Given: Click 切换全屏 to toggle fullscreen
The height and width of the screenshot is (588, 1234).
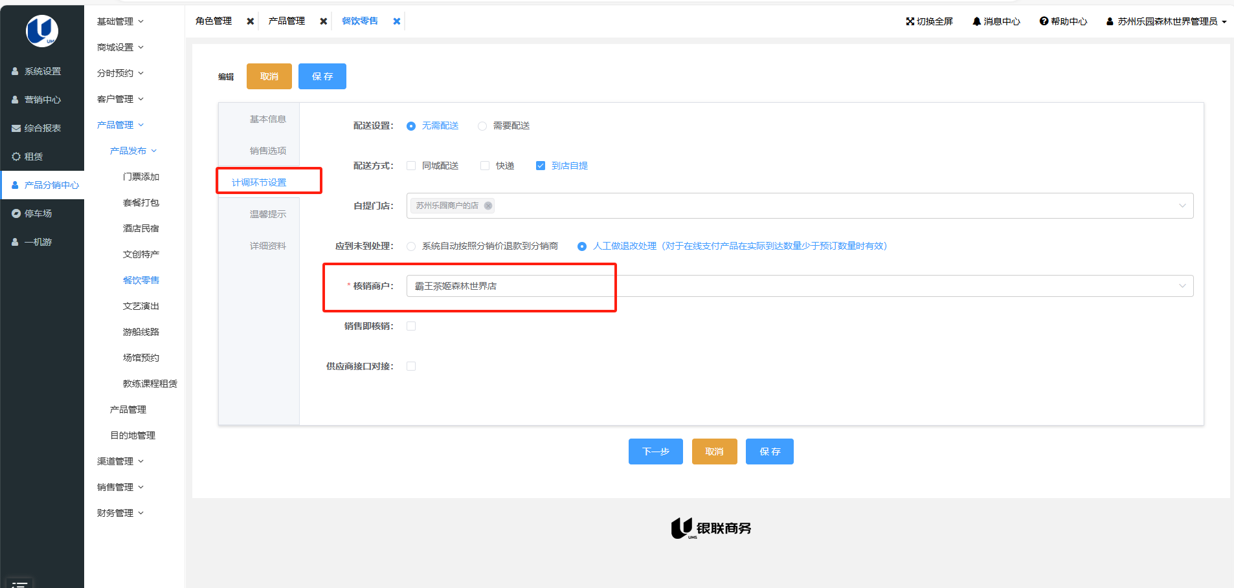Looking at the screenshot, I should pos(929,21).
